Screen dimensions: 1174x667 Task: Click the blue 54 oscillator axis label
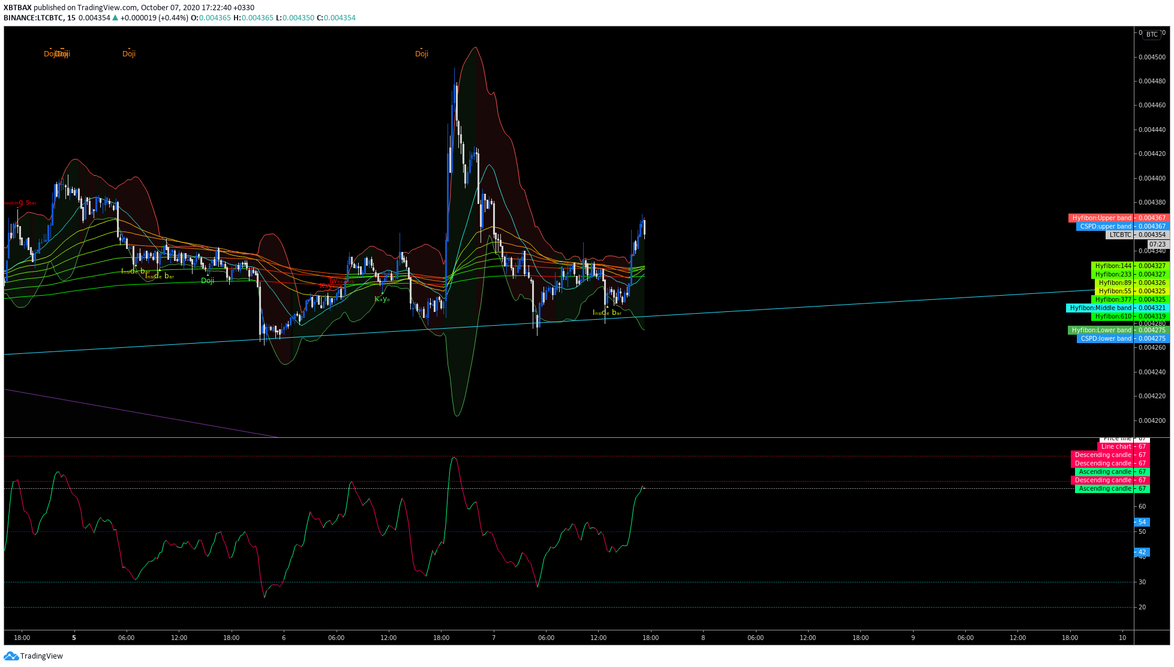point(1142,522)
